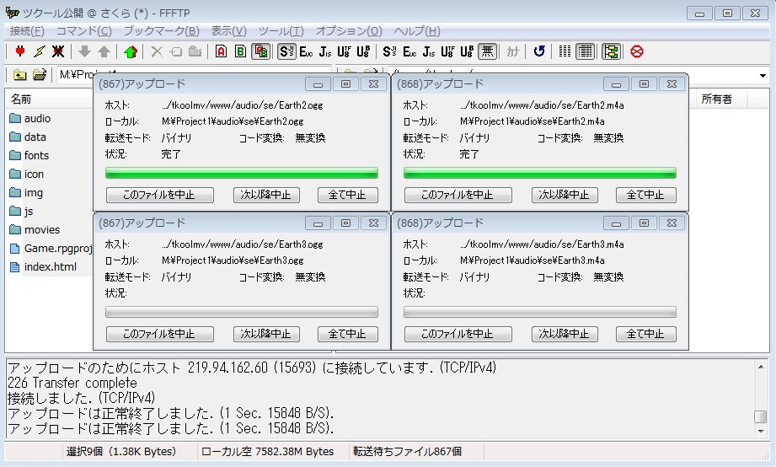The width and height of the screenshot is (776, 467).
Task: Select the data folder in local list
Action: click(28, 137)
